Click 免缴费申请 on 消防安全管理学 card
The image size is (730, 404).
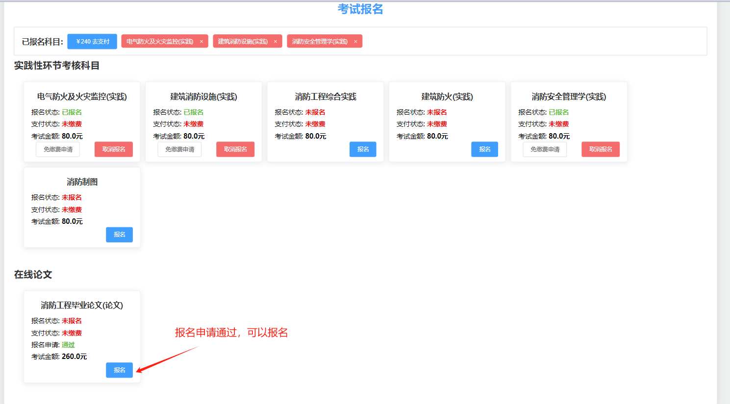545,149
